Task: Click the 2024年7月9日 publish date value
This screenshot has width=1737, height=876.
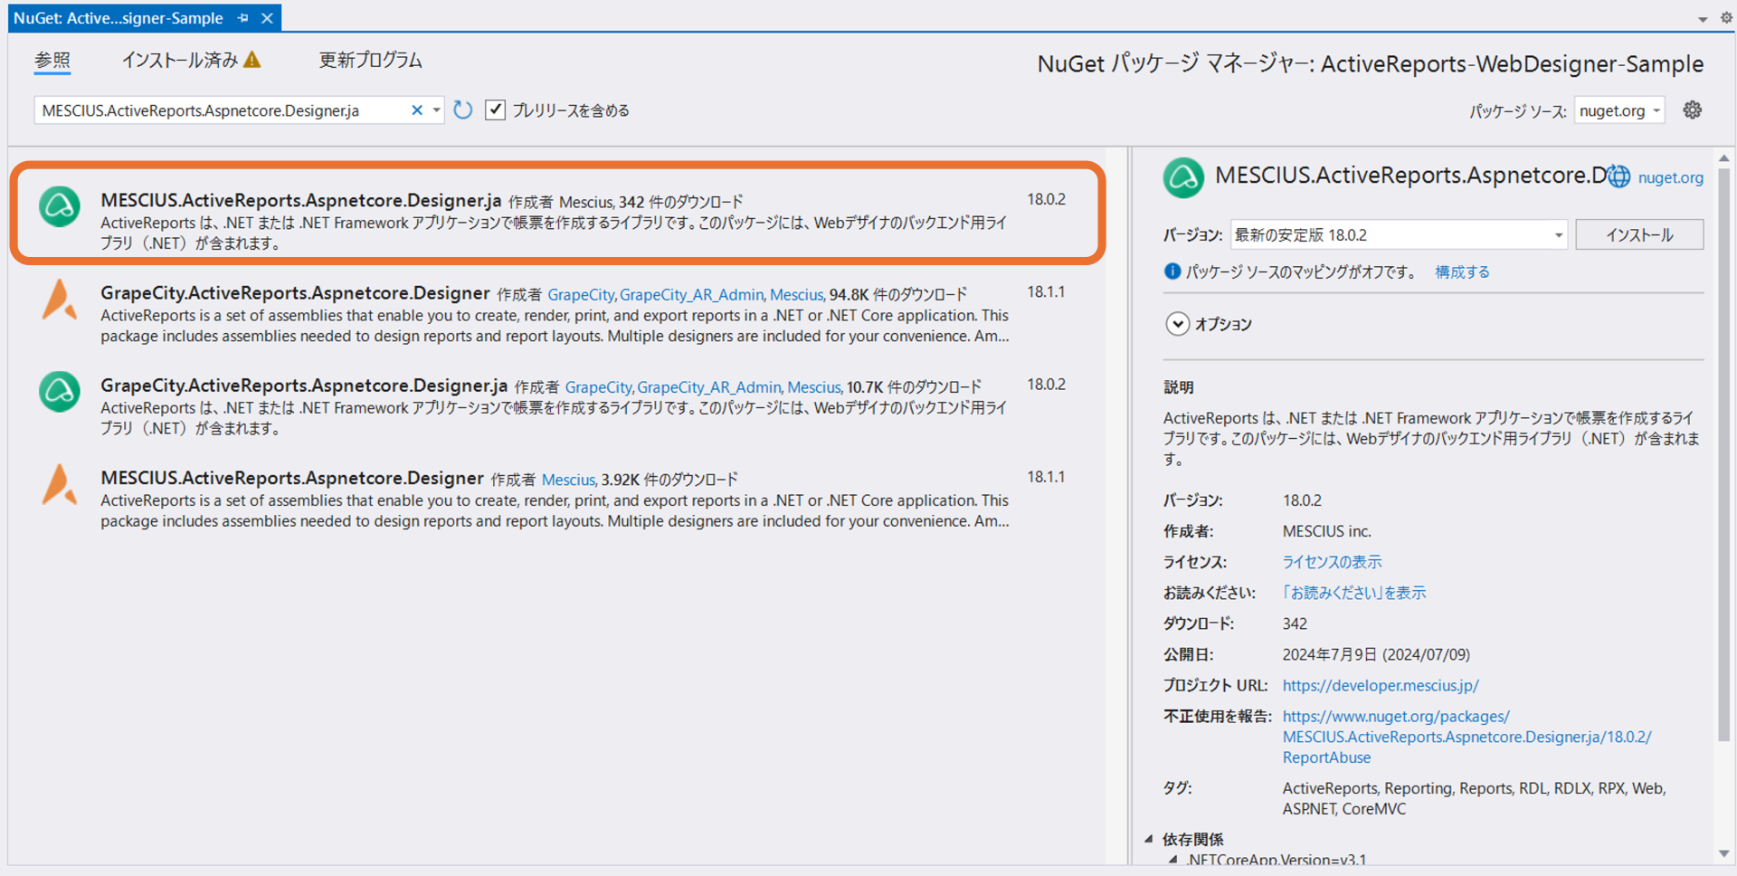Action: [x=1376, y=654]
